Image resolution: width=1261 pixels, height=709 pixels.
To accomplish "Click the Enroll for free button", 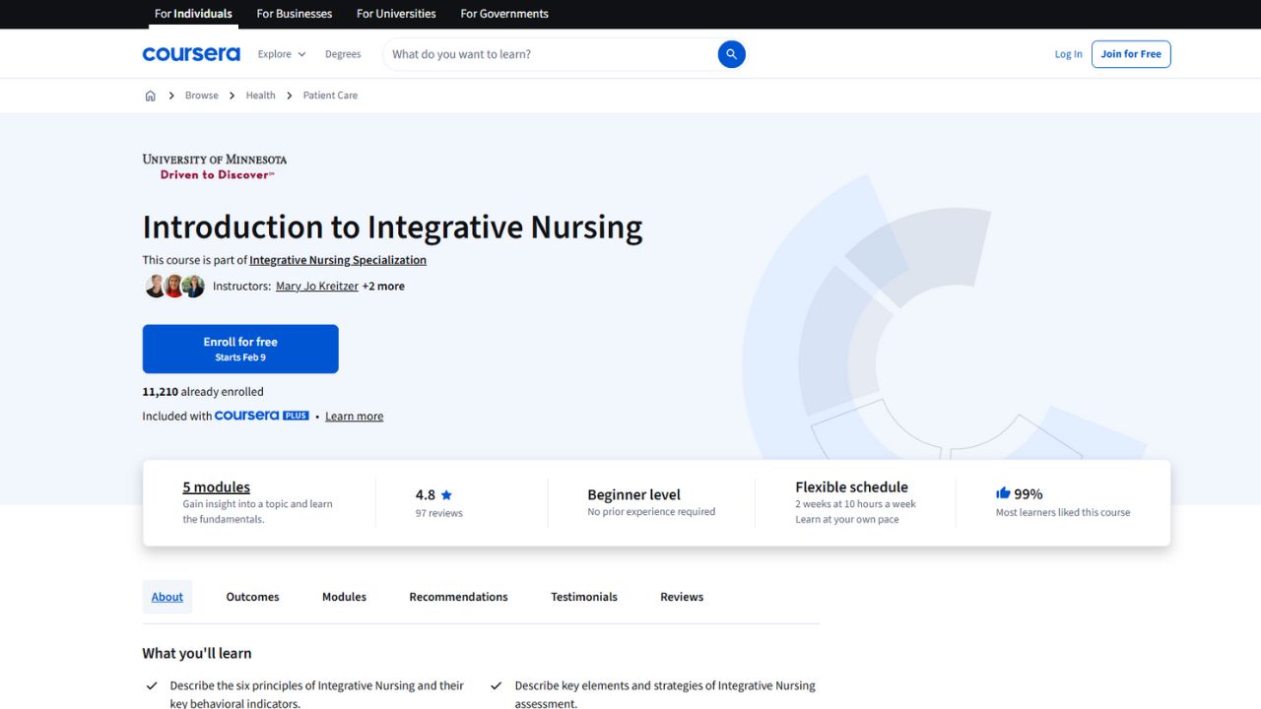I will [239, 349].
